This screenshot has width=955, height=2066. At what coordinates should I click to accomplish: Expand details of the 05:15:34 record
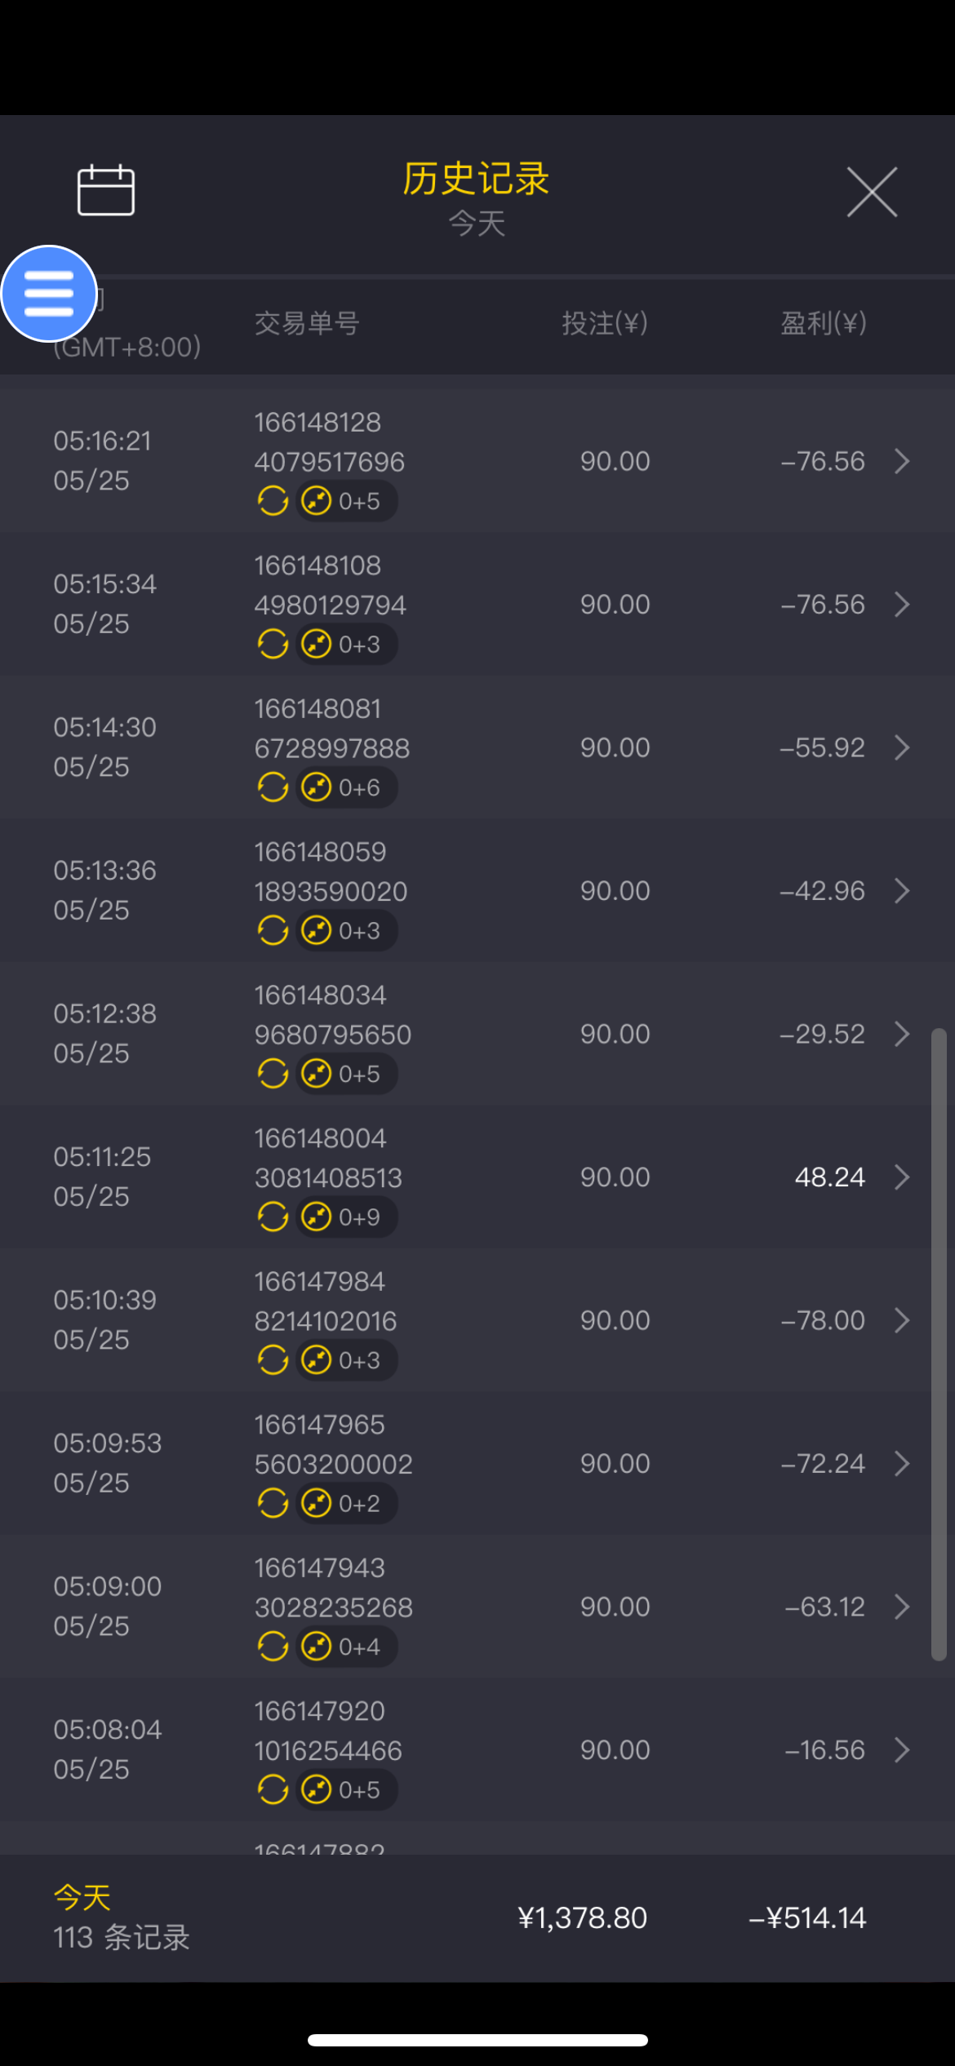(902, 605)
